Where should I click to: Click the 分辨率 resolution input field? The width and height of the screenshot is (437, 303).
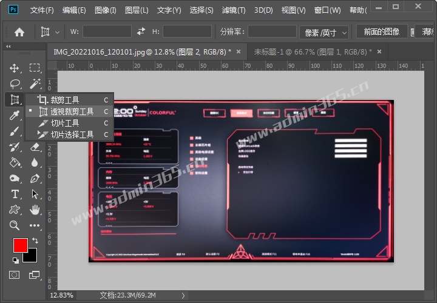coord(272,32)
